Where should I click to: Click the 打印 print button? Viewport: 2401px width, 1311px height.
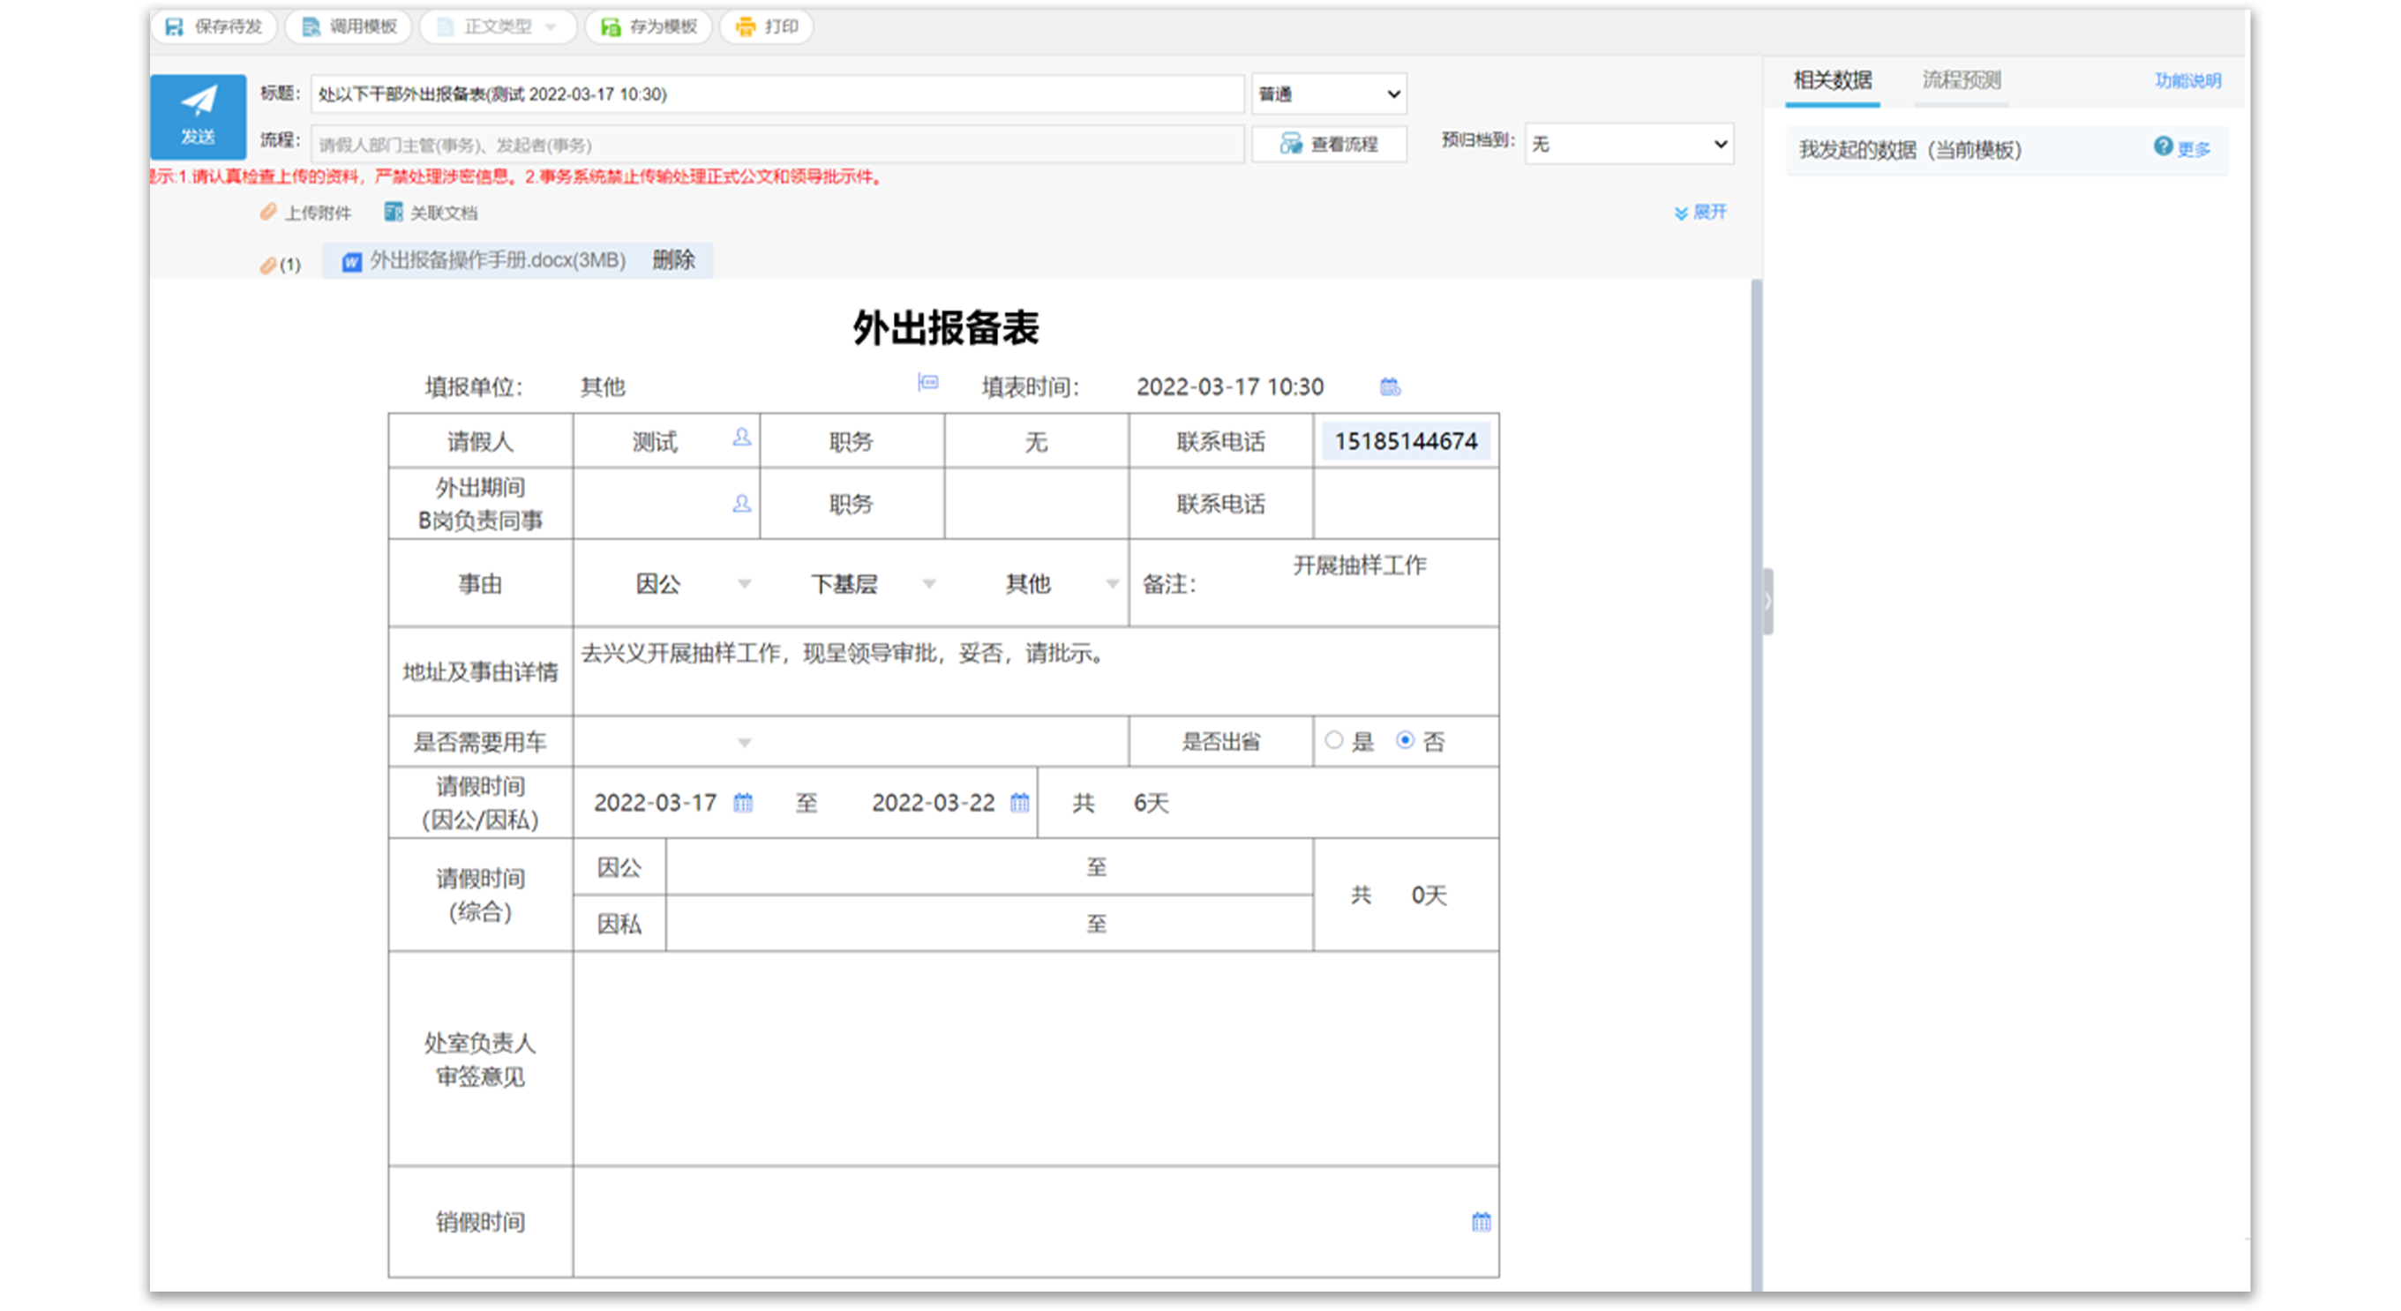[766, 26]
